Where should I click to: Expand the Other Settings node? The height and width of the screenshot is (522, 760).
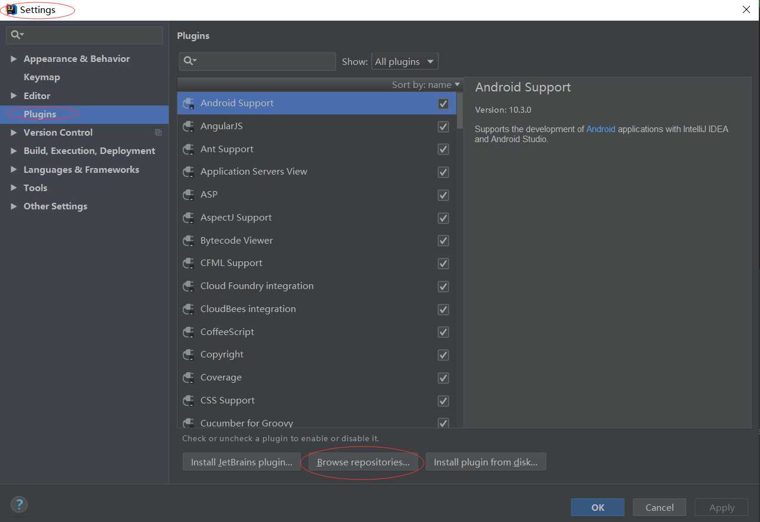click(x=14, y=206)
